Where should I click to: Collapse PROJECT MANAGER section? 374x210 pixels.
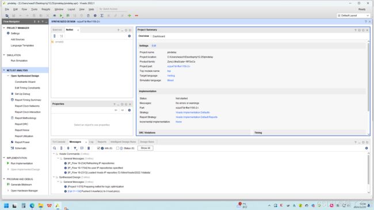click(x=4, y=28)
